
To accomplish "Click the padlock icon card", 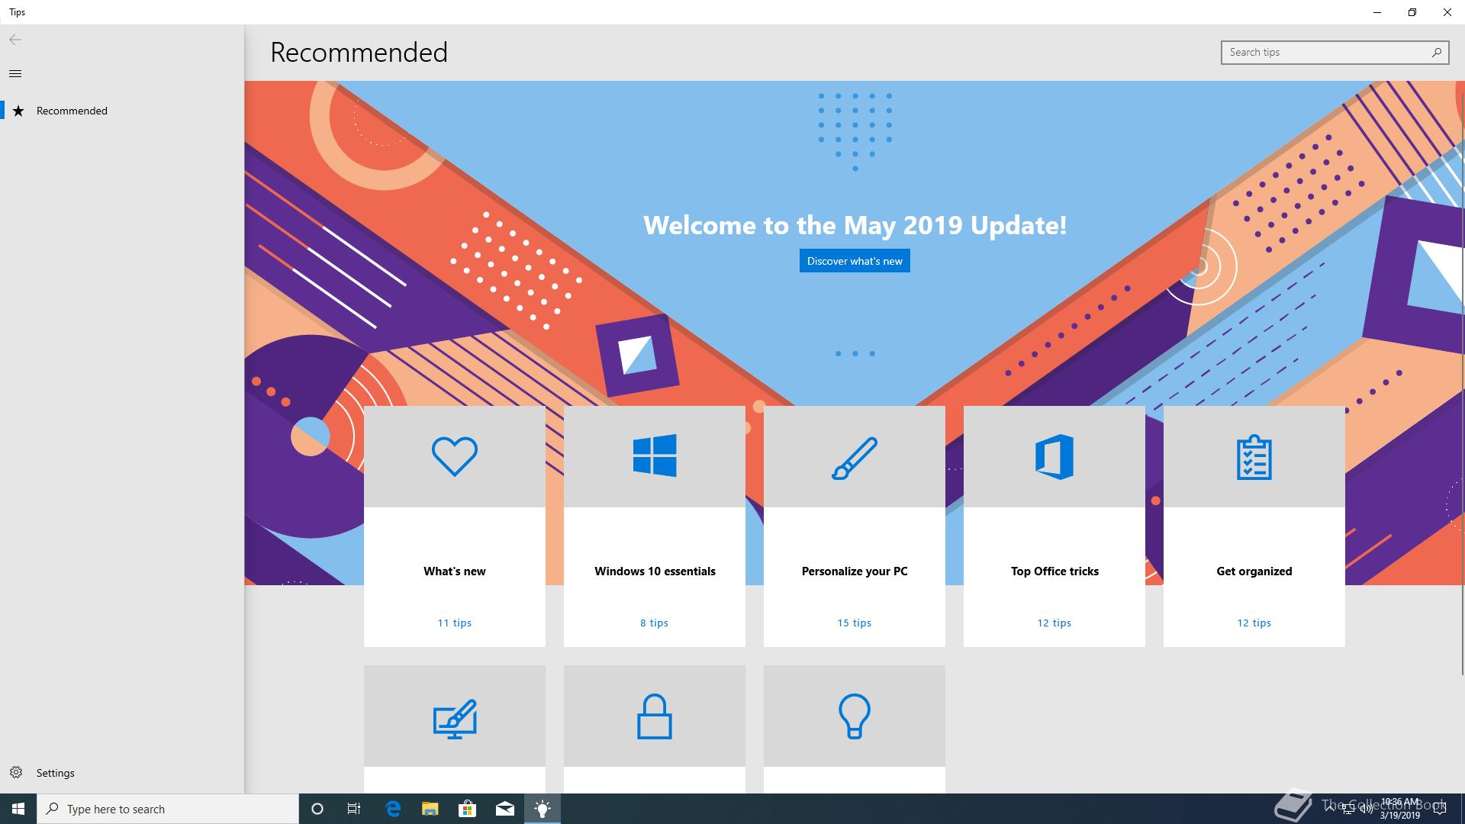I will tap(654, 716).
